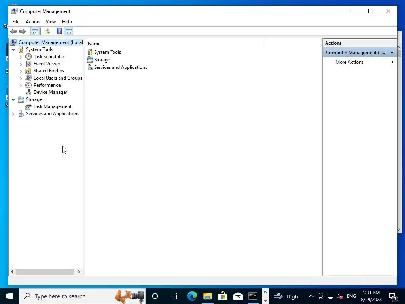Open Microsoft Store from taskbar
The height and width of the screenshot is (304, 405).
(x=223, y=296)
